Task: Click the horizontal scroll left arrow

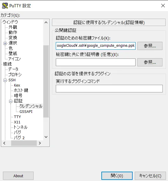Action: [4, 143]
